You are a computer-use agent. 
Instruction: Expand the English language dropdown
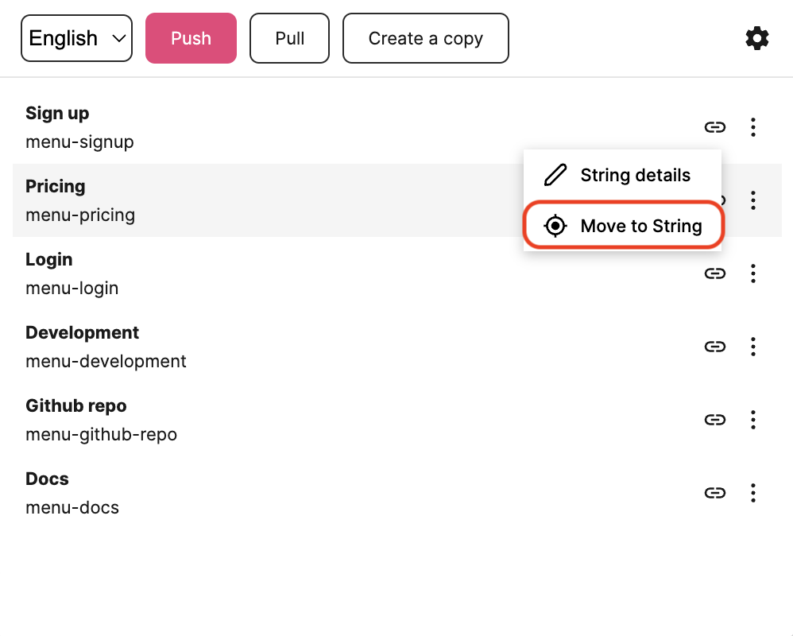tap(76, 38)
